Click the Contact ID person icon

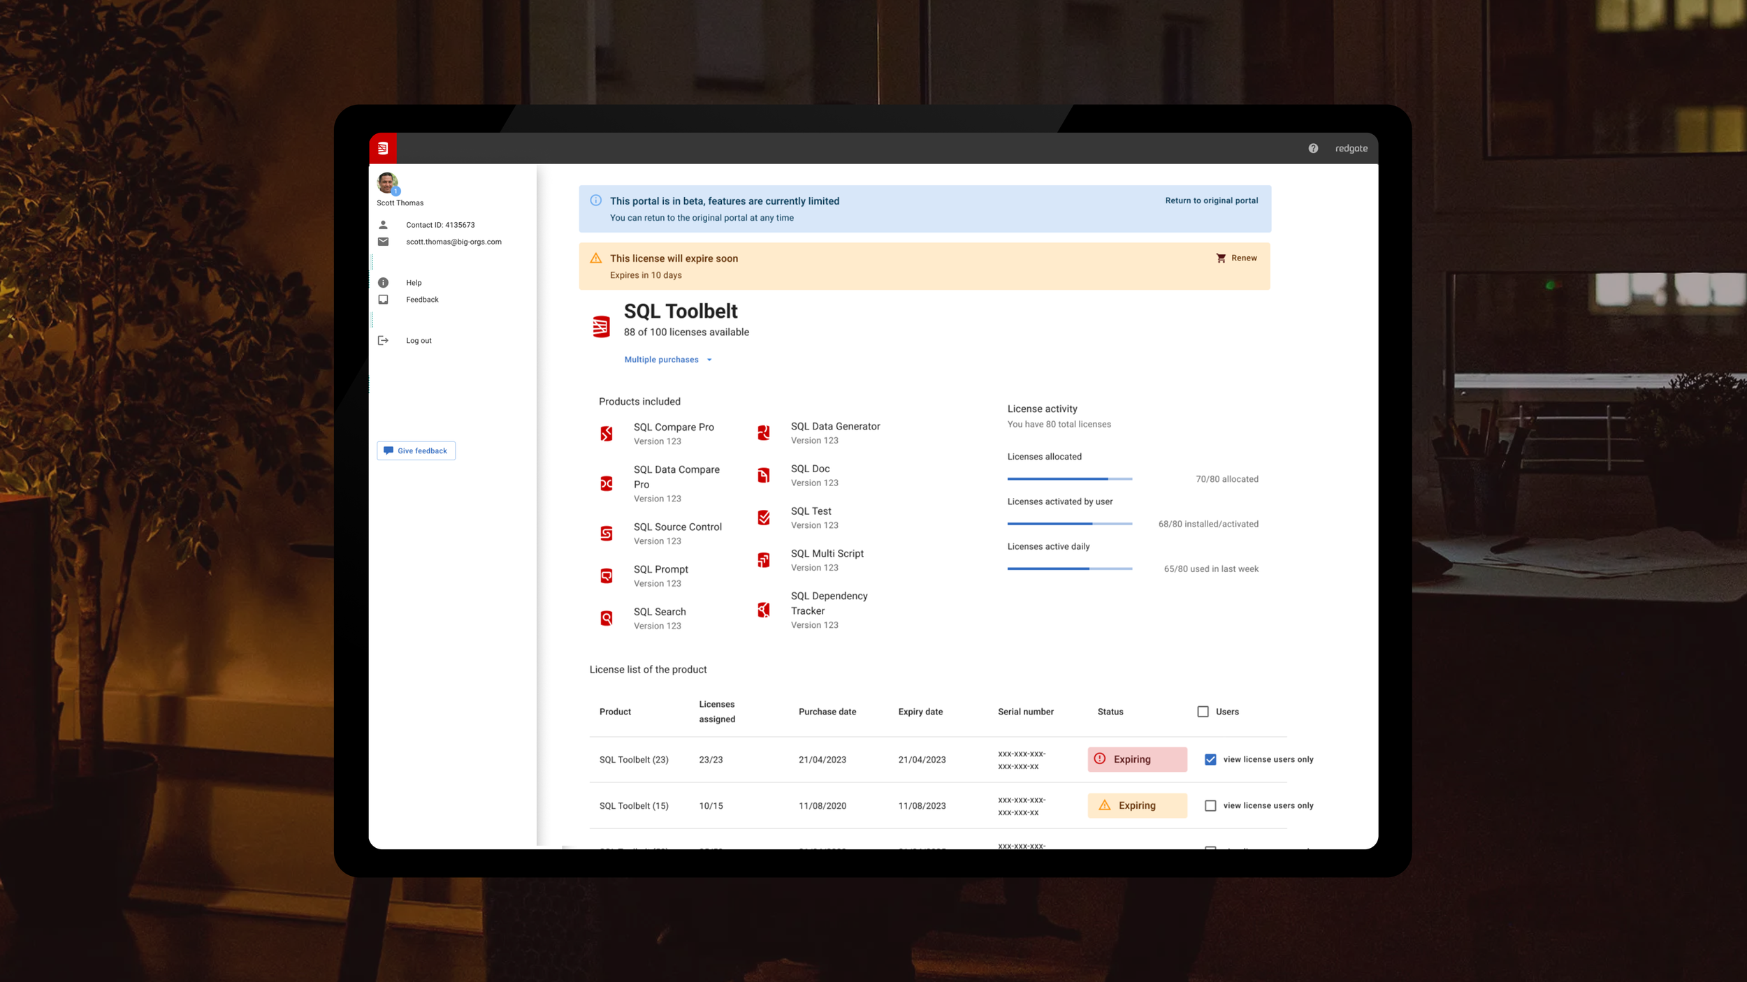pos(383,225)
